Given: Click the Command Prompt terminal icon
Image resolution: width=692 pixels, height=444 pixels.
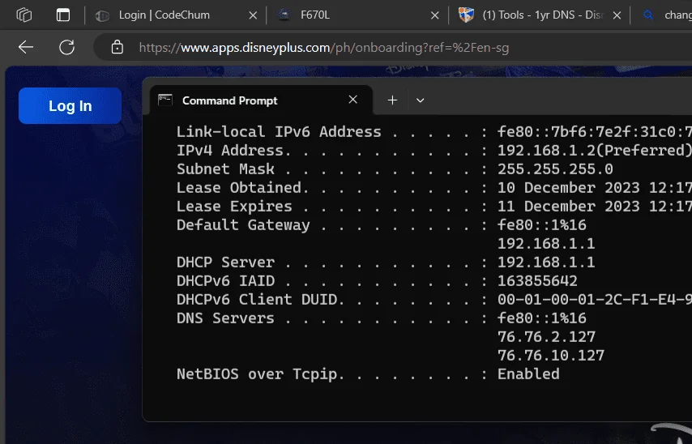Looking at the screenshot, I should [x=165, y=100].
